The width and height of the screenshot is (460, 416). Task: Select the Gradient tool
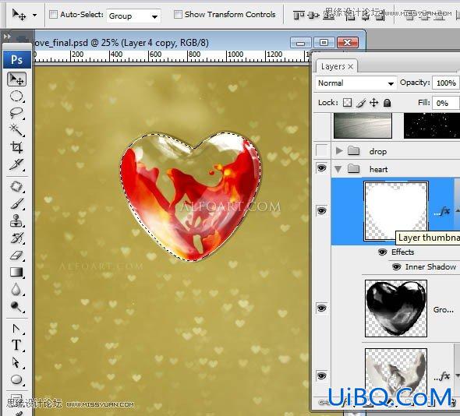pyautogui.click(x=16, y=272)
